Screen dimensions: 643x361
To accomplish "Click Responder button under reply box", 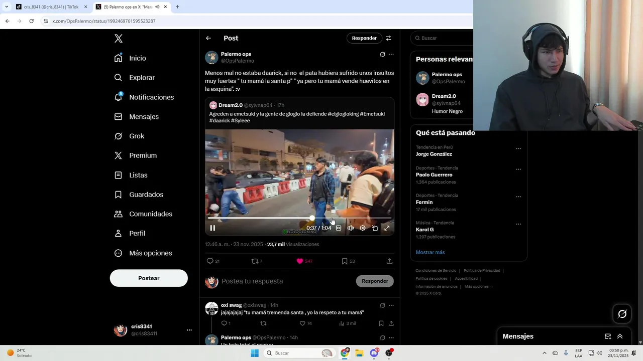I will tap(375, 281).
